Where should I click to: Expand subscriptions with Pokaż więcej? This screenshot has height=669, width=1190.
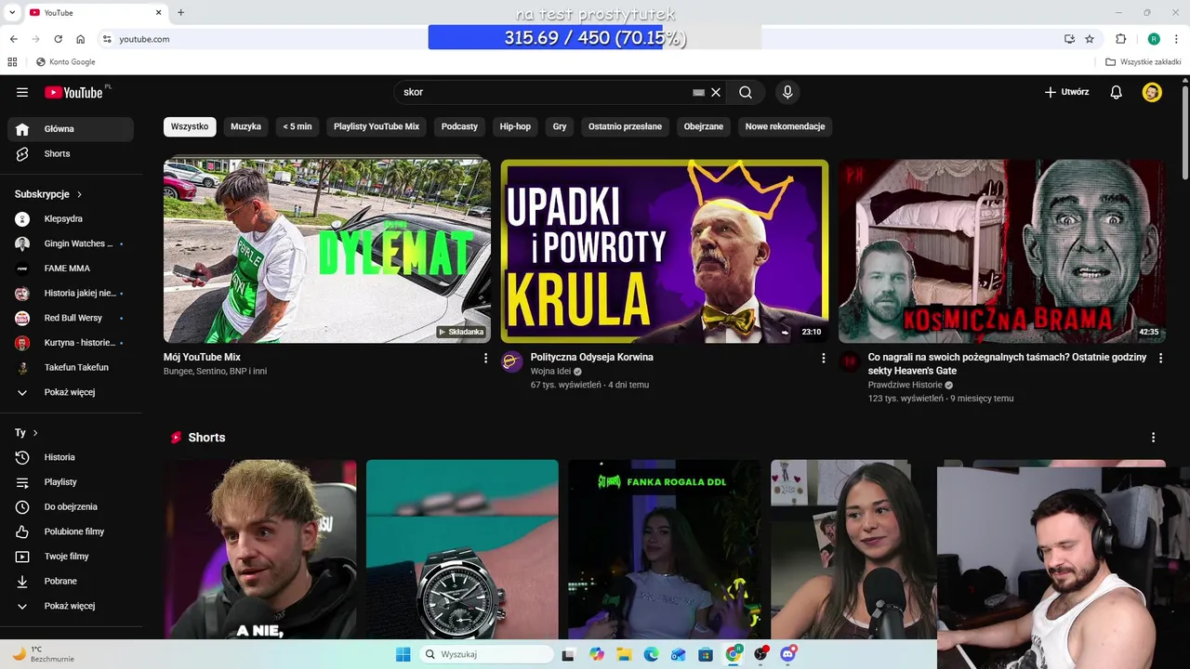tap(71, 392)
